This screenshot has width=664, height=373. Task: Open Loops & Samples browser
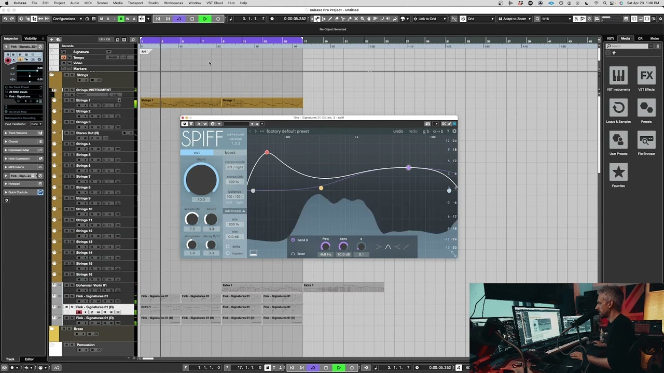tap(618, 111)
